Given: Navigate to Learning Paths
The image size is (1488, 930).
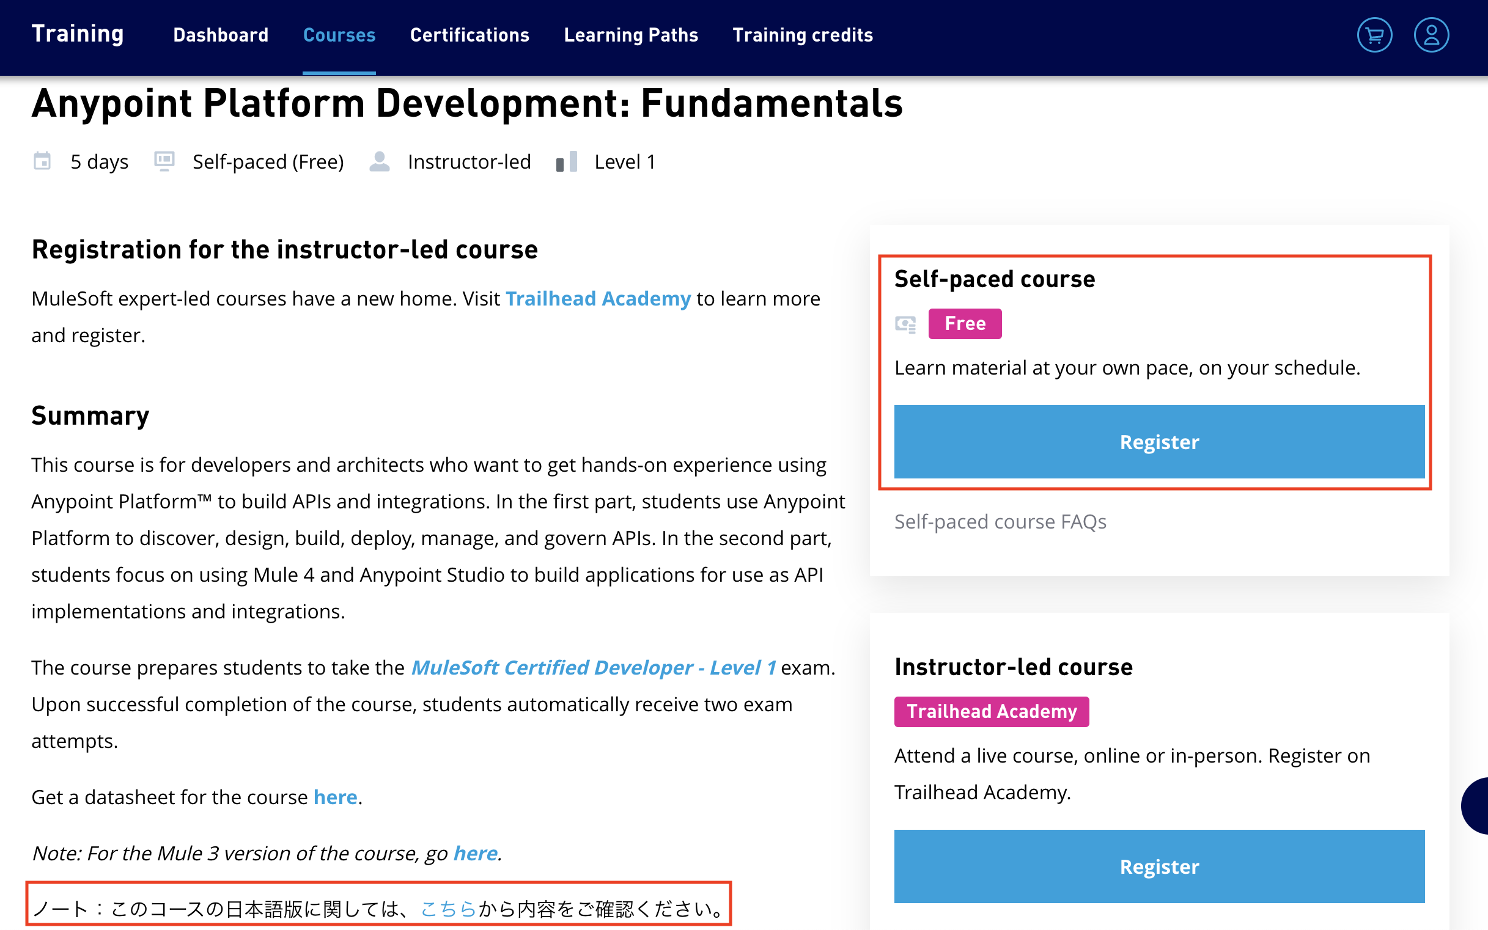Looking at the screenshot, I should 631,35.
